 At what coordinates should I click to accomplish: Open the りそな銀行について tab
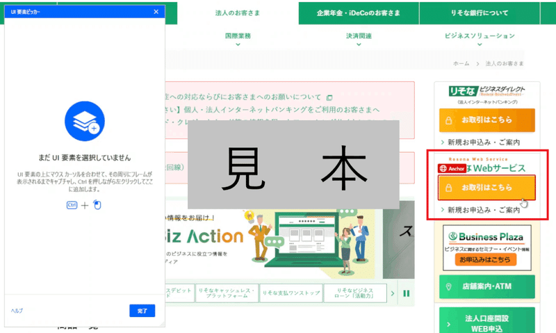(x=480, y=13)
